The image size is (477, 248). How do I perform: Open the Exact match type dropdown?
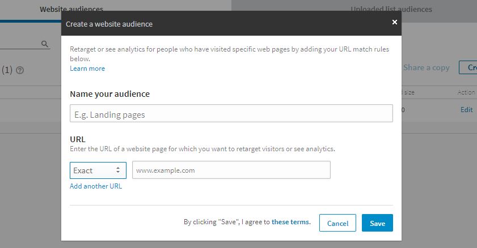(x=98, y=170)
